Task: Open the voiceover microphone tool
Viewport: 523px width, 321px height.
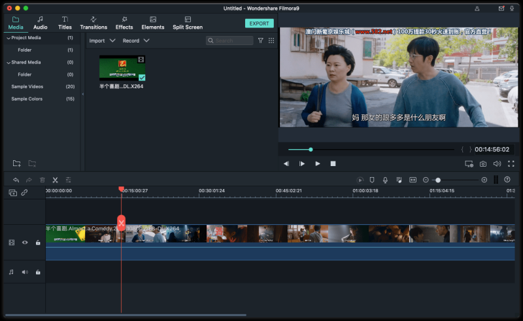Action: click(385, 180)
